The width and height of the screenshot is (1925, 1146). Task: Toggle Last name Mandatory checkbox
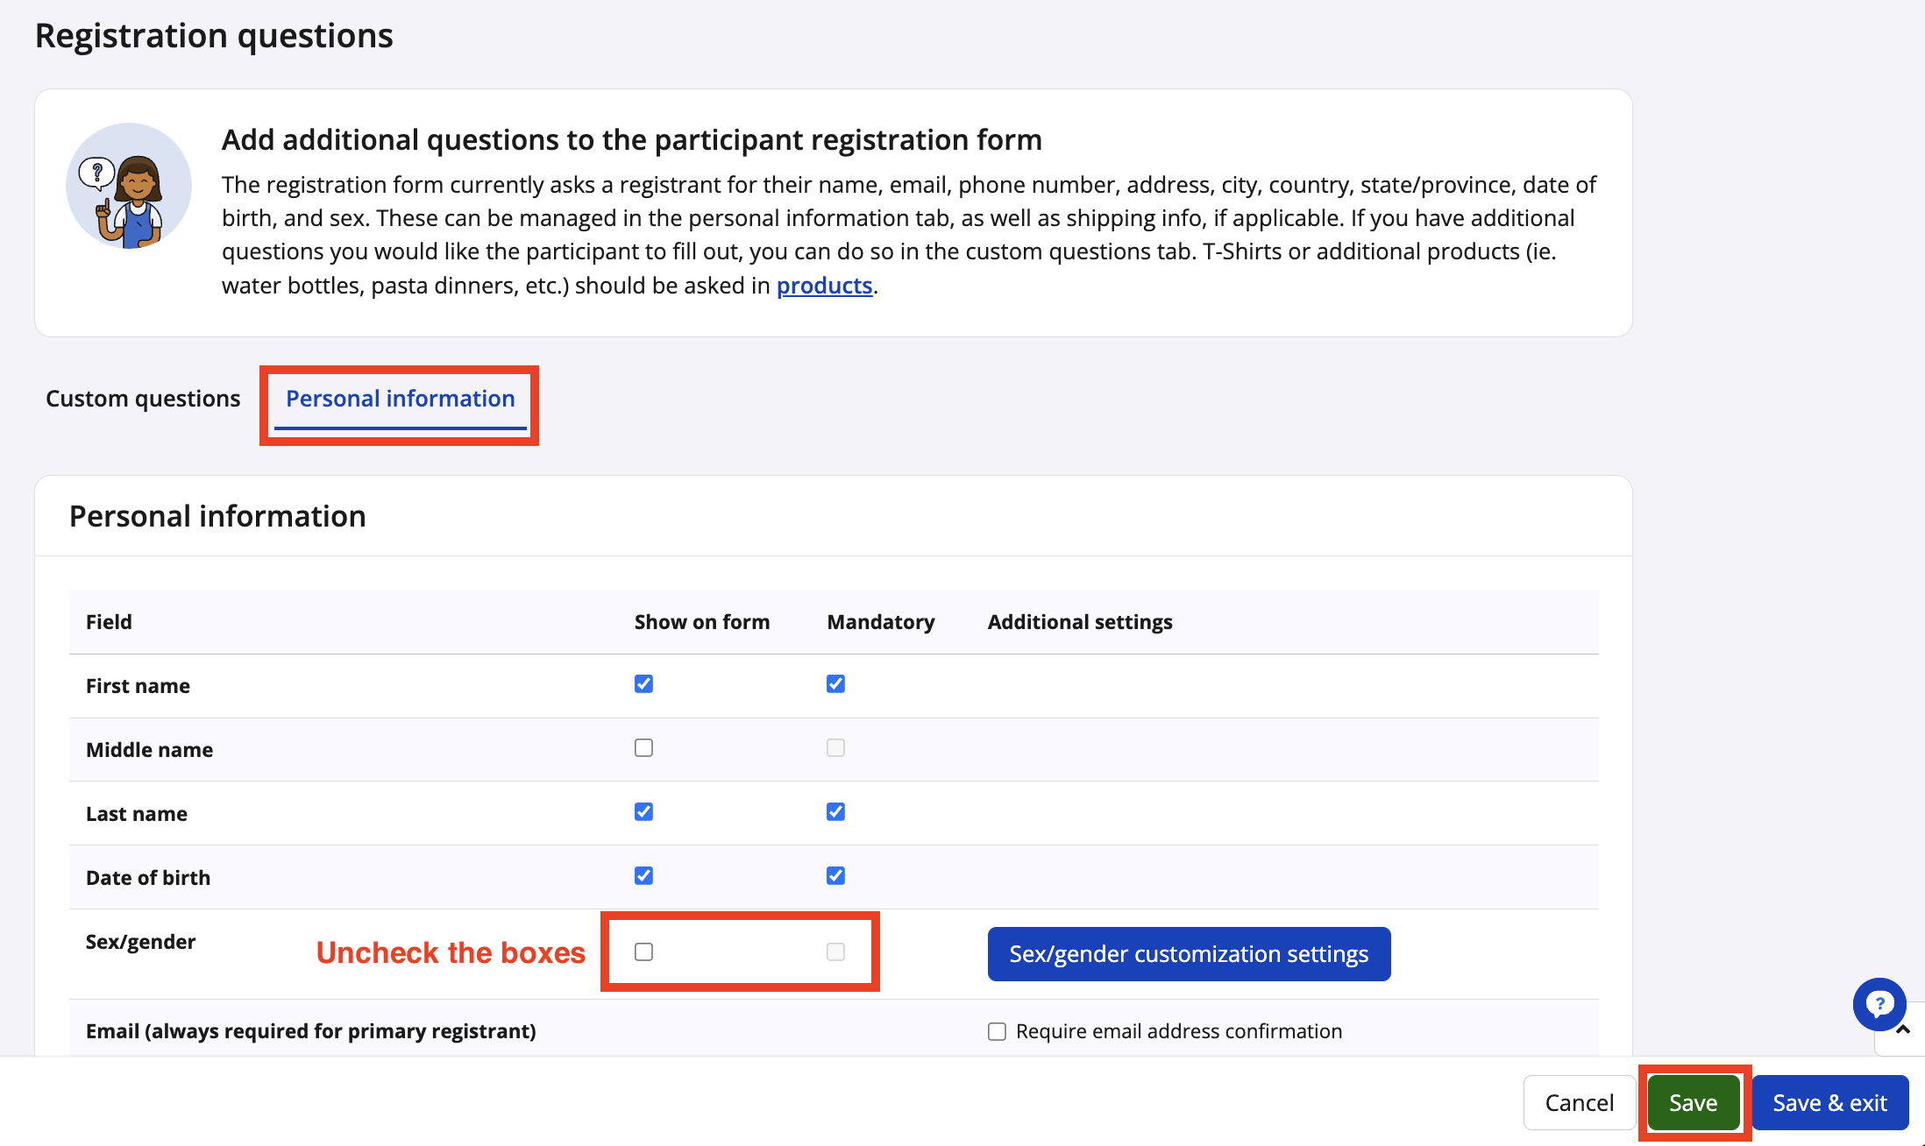(835, 812)
